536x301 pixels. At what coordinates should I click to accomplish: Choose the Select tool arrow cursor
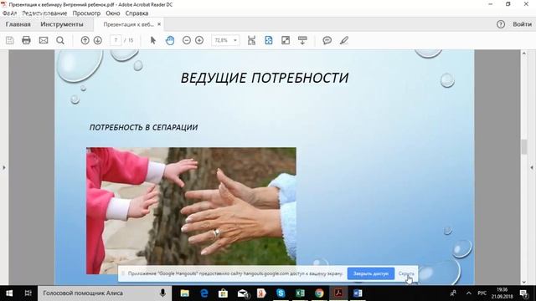(x=152, y=40)
